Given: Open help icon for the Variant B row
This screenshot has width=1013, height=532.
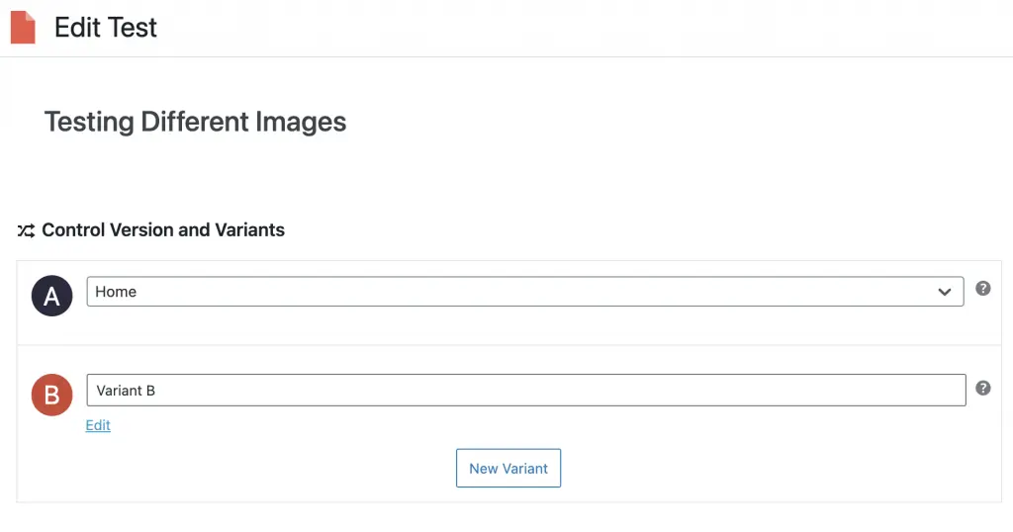Looking at the screenshot, I should [982, 388].
